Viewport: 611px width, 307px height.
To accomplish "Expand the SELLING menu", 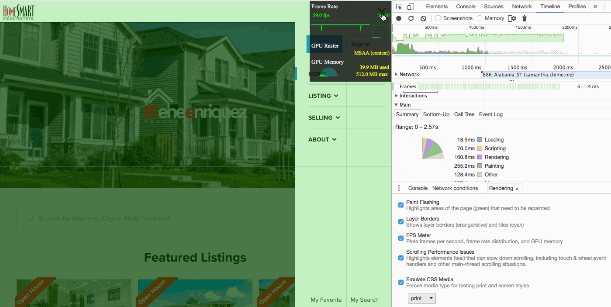I will (324, 117).
